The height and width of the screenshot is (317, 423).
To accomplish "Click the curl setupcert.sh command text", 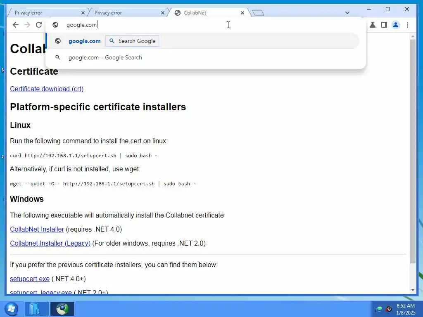I will coord(83,156).
